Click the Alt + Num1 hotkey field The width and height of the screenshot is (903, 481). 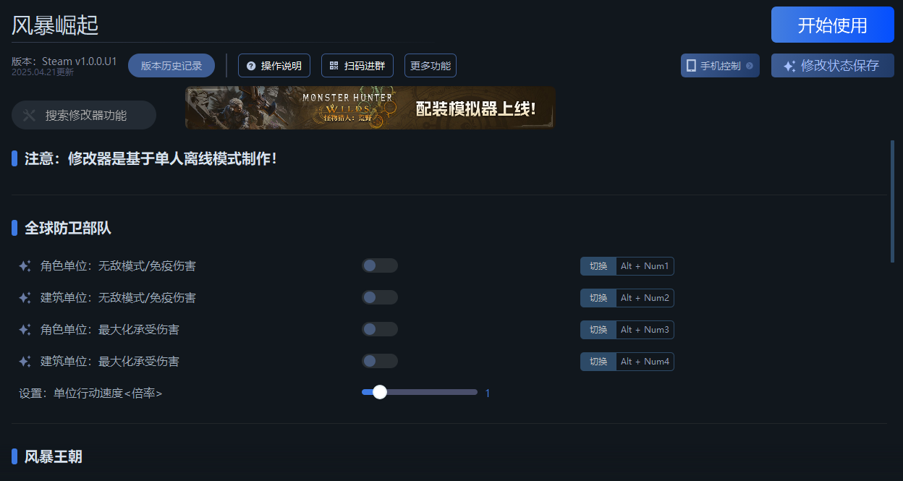pyautogui.click(x=645, y=266)
